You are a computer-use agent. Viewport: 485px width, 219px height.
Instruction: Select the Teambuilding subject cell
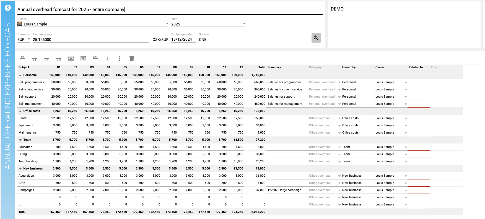28,161
